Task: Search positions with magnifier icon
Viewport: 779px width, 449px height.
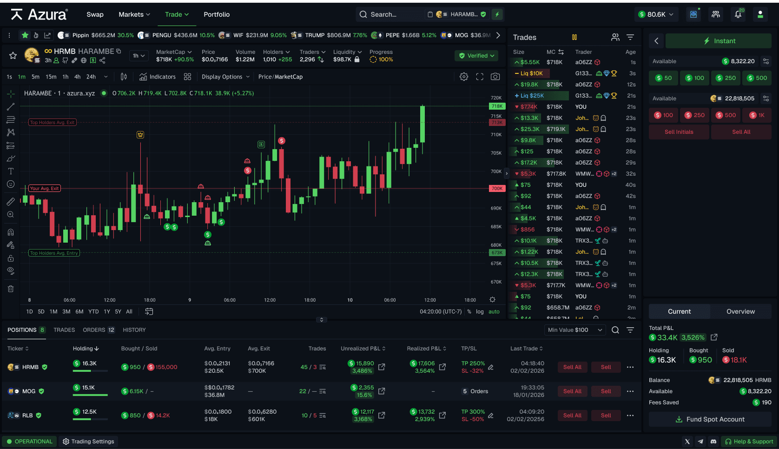Action: 615,330
